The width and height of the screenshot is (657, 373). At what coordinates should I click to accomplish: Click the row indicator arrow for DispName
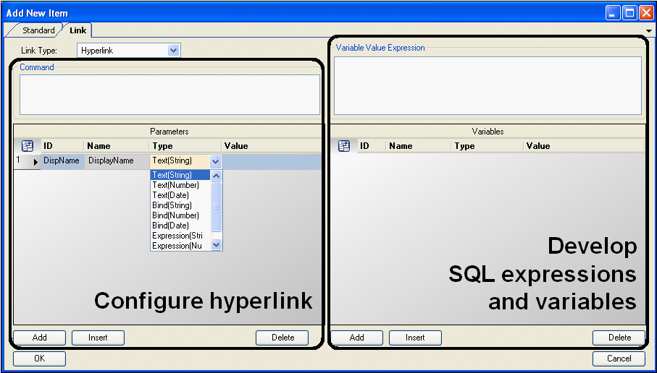tap(35, 162)
